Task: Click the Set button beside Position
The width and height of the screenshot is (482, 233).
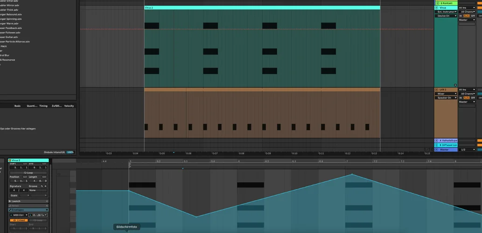Action: click(x=25, y=177)
